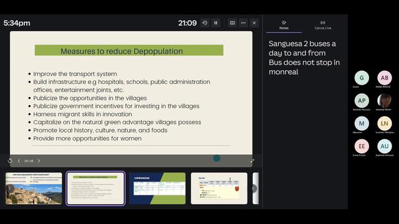This screenshot has width=399, height=224.
Task: Click the slide title Measures to reduce Depopulation
Action: coord(122,51)
